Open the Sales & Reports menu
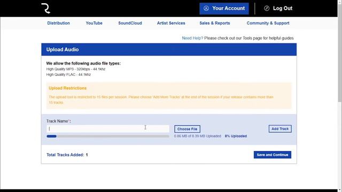The image size is (342, 192). (215, 23)
